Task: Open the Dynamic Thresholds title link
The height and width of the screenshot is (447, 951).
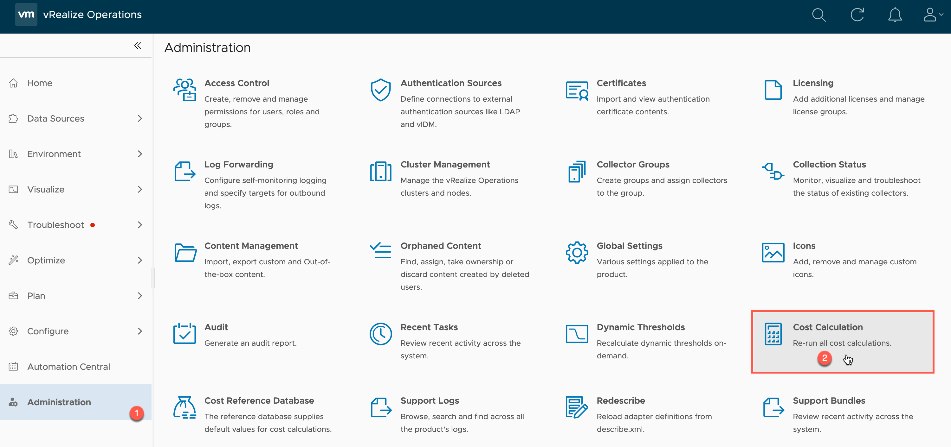Action: (x=641, y=328)
